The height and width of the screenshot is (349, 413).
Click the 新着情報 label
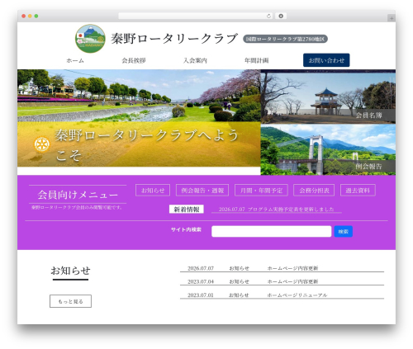[187, 210]
